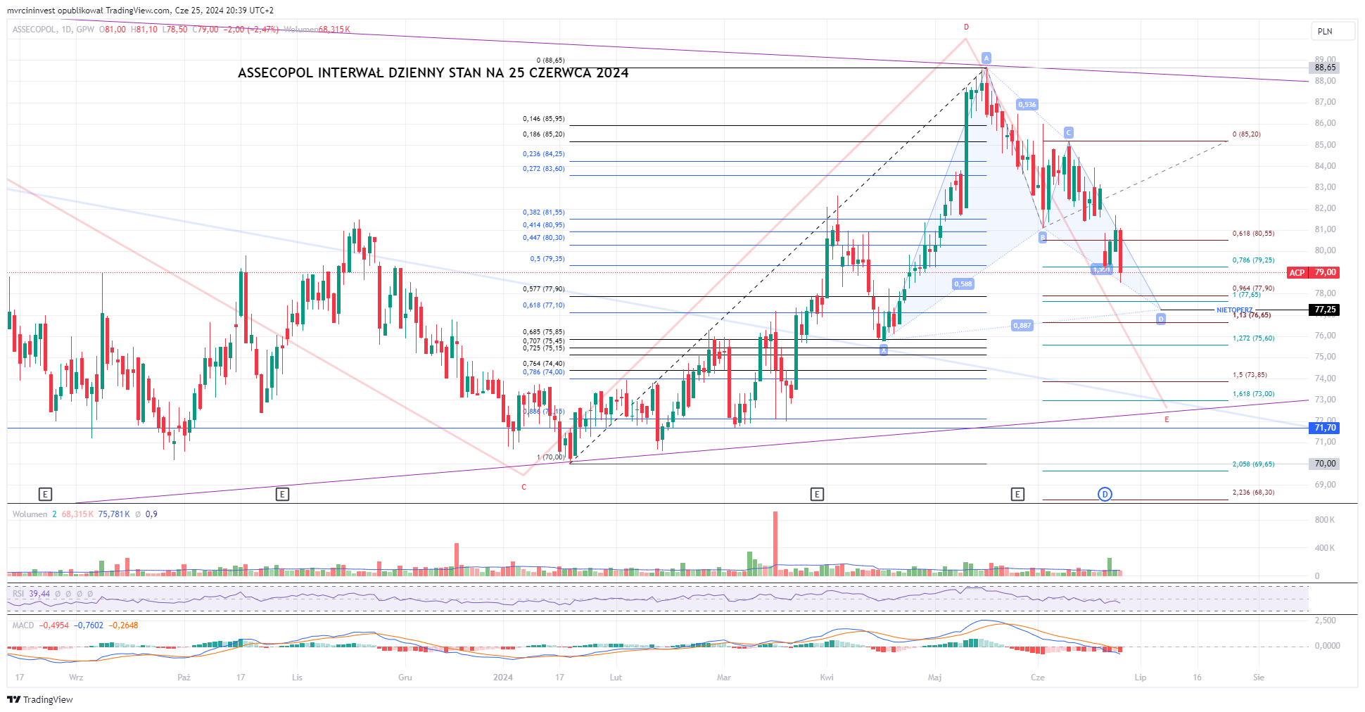The width and height of the screenshot is (1365, 712).
Task: Select the blue harmonic point C label
Action: coord(1069,132)
